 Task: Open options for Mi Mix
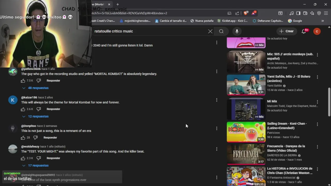tap(317, 102)
